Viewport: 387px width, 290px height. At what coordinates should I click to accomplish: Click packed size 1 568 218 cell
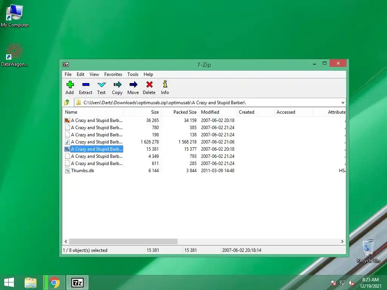187,142
